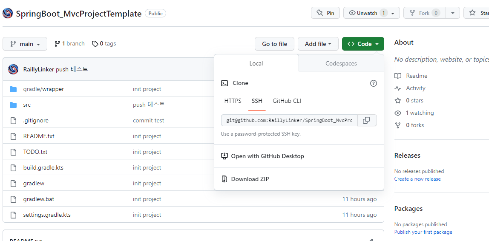This screenshot has height=241, width=489.
Task: Open the Readme link in About
Action: tap(417, 76)
